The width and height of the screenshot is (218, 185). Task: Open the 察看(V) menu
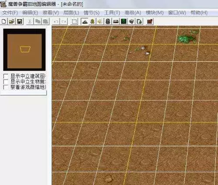51,13
